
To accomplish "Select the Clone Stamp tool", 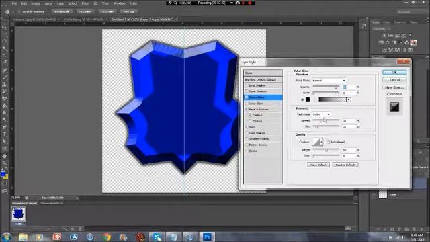I will point(5,85).
